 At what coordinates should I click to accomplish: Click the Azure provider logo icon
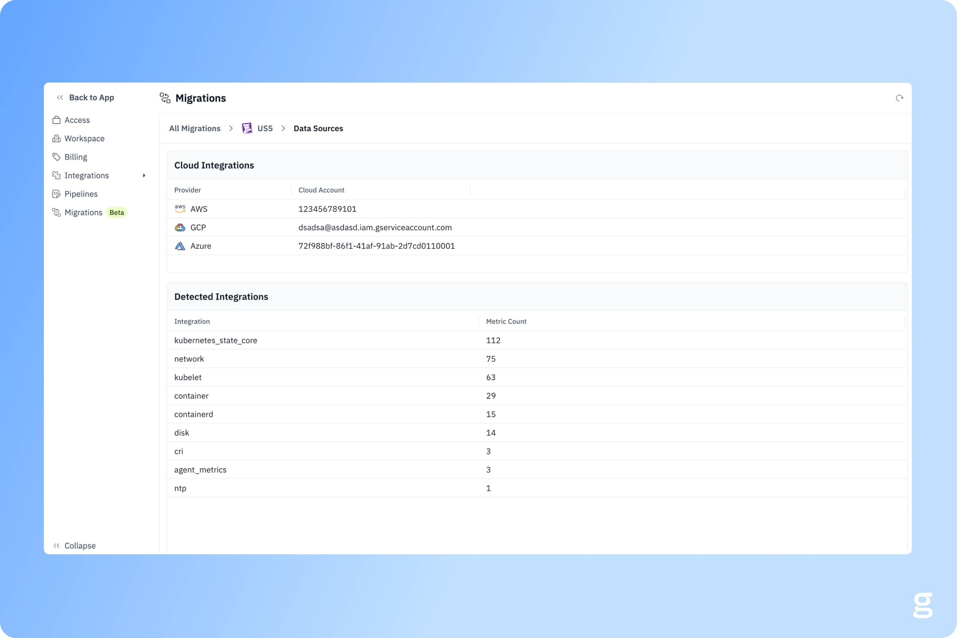pos(180,246)
